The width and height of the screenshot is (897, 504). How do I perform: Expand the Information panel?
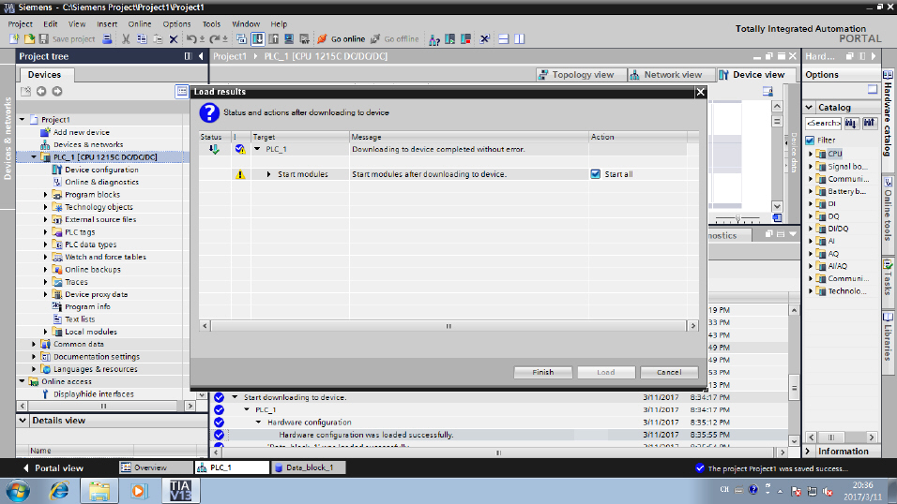(808, 452)
